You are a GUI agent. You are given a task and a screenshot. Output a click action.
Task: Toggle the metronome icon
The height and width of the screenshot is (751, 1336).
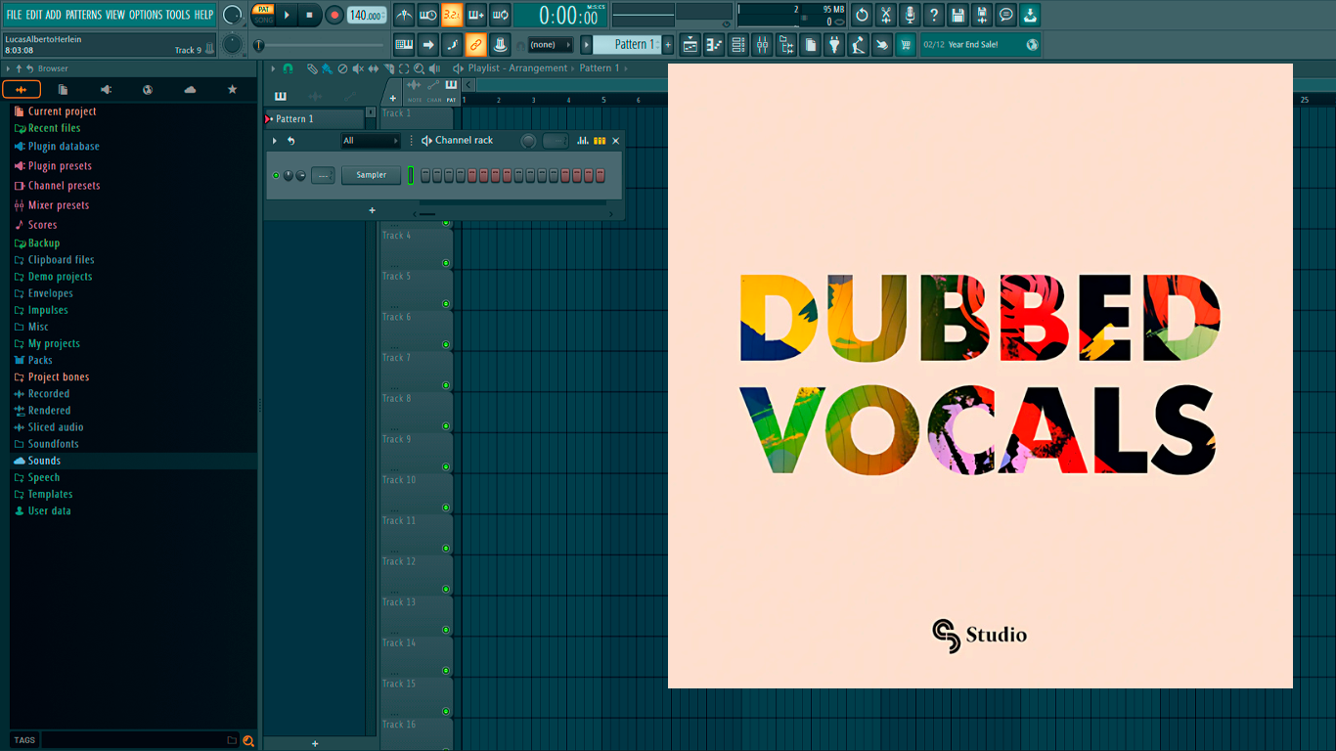(x=404, y=15)
